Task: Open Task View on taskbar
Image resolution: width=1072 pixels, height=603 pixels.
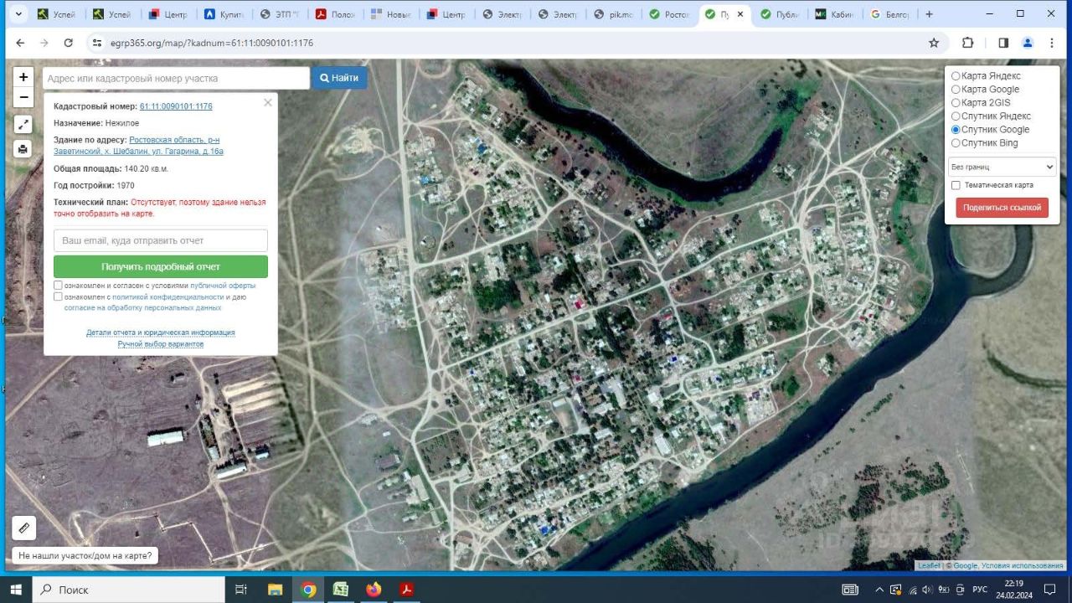Action: tap(241, 590)
